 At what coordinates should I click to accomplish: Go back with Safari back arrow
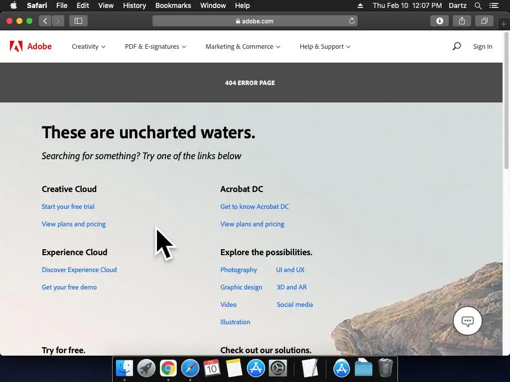[x=45, y=21]
